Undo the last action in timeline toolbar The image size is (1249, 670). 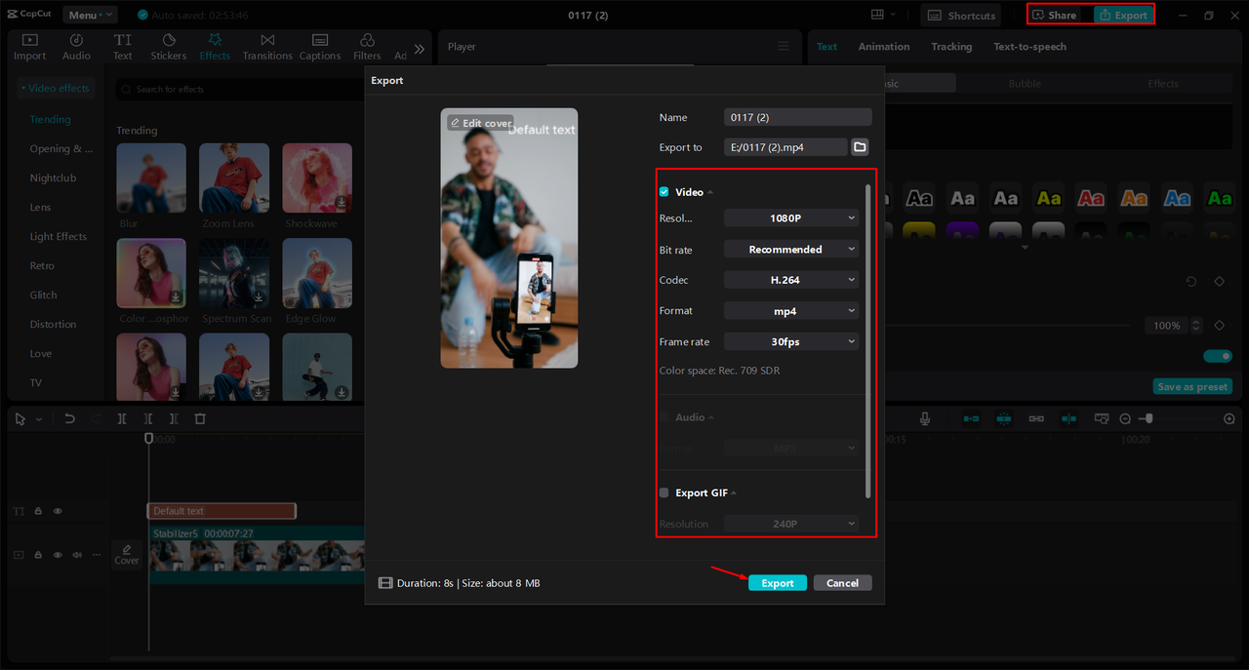pyautogui.click(x=69, y=418)
